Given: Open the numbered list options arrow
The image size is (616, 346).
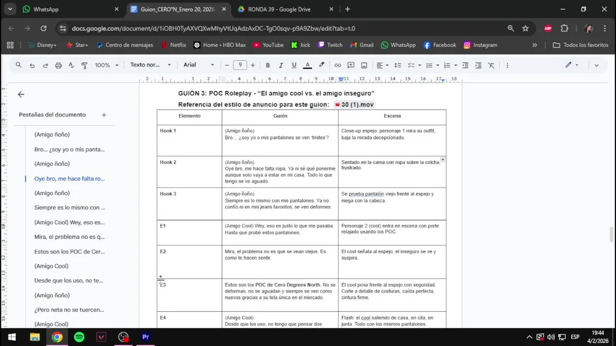Looking at the screenshot, I should (455, 65).
